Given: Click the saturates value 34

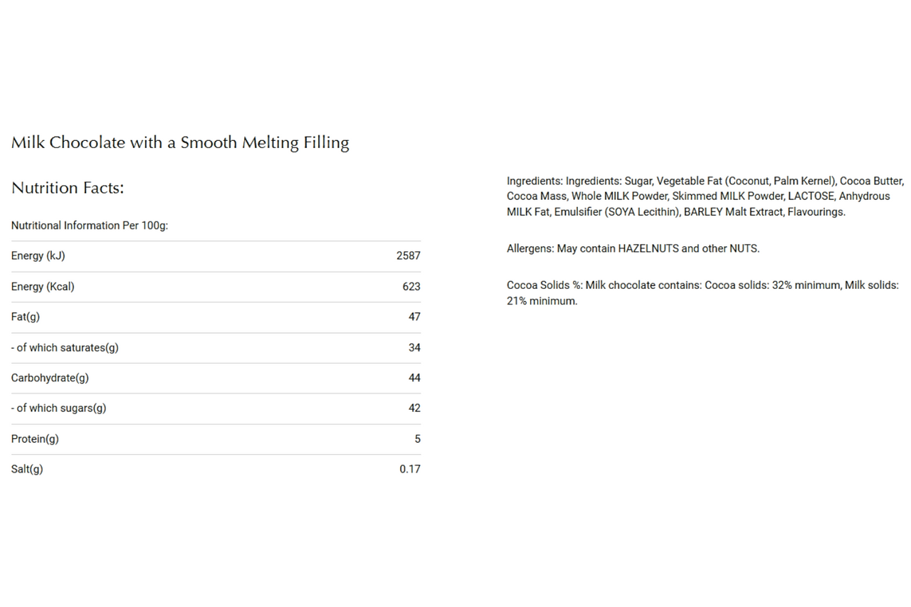Looking at the screenshot, I should tap(414, 348).
